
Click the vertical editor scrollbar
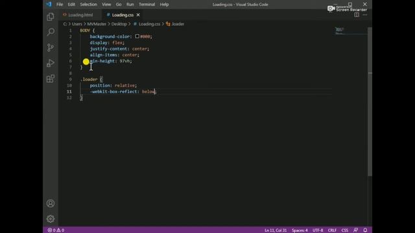370,102
